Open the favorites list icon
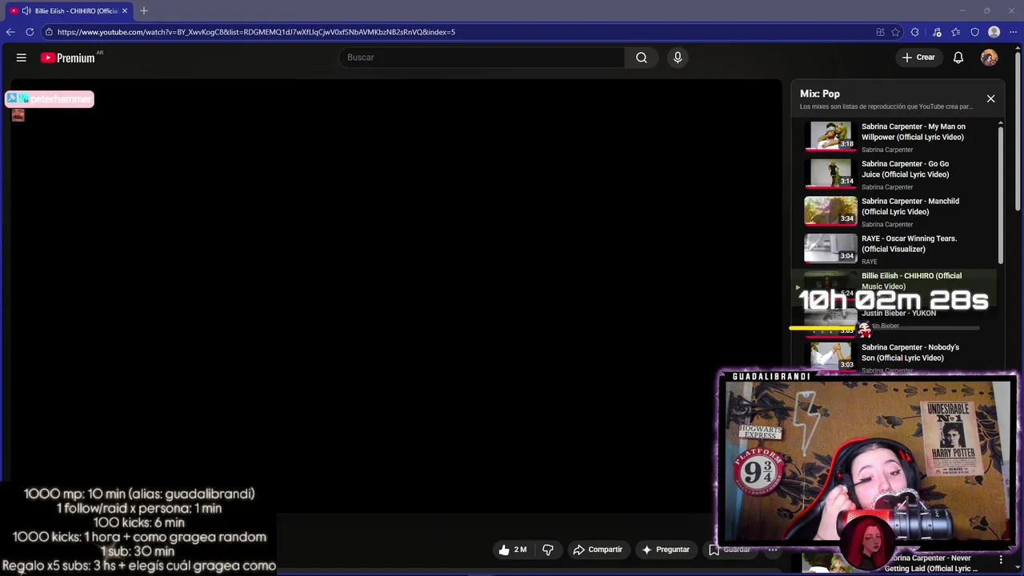Screen dimensions: 1024x576 coord(956,32)
